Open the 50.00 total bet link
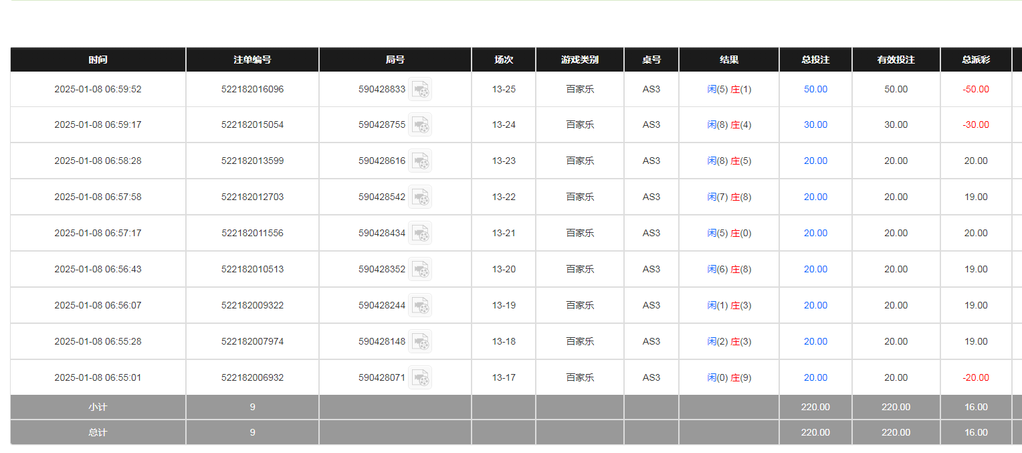Image resolution: width=1022 pixels, height=453 pixels. [x=815, y=89]
